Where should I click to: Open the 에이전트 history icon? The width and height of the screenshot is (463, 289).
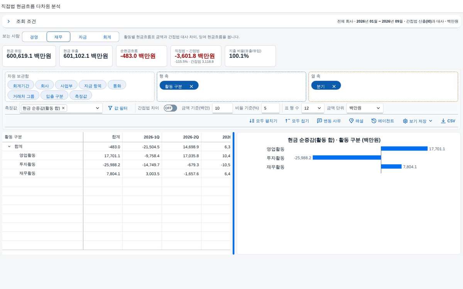coord(374,121)
